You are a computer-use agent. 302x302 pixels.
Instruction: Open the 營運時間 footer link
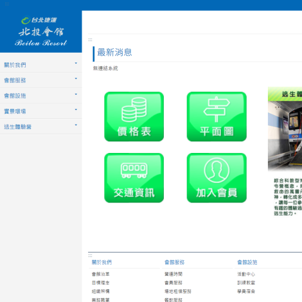173,274
